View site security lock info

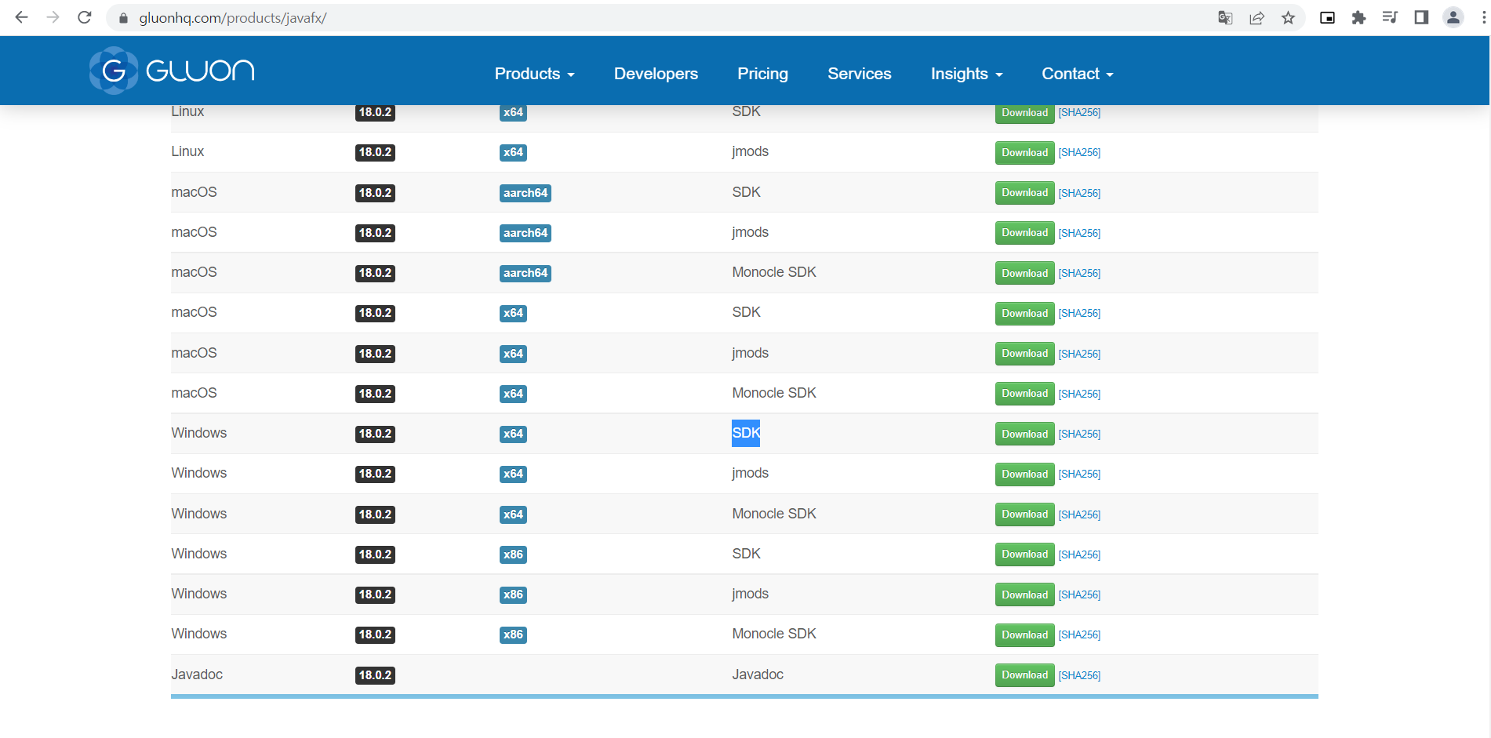123,18
